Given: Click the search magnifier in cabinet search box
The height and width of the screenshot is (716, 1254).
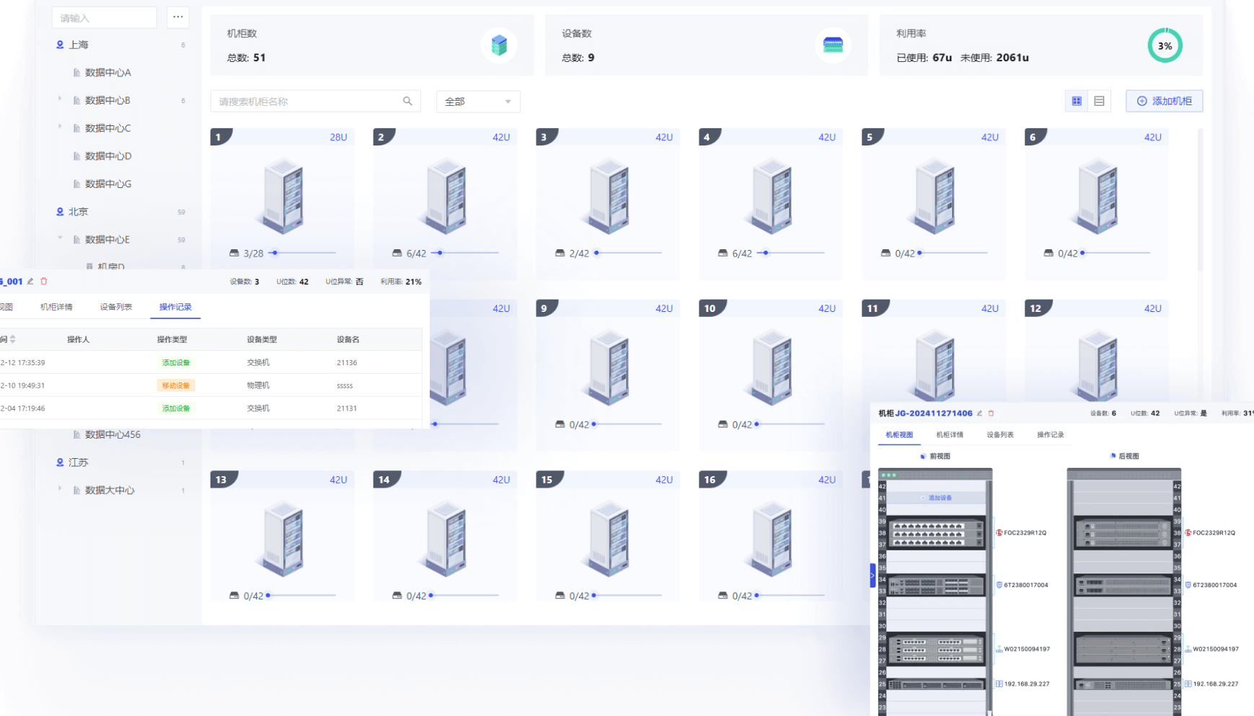Looking at the screenshot, I should 407,102.
